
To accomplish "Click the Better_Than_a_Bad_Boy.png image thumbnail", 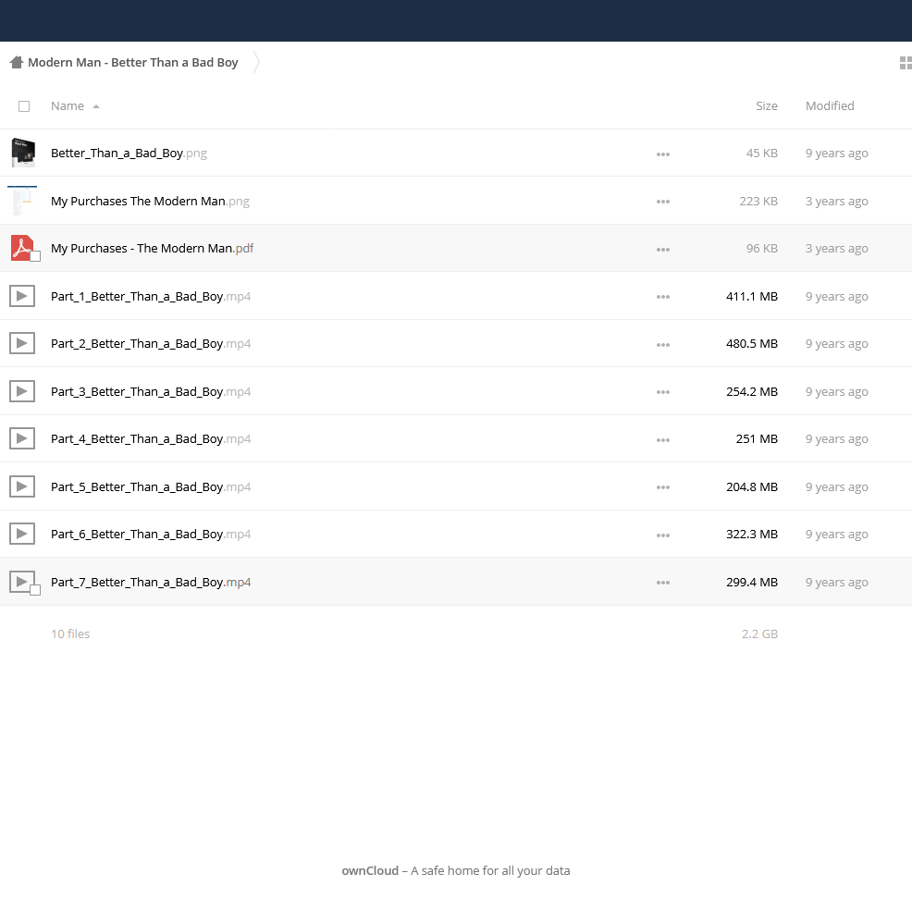I will (23, 153).
